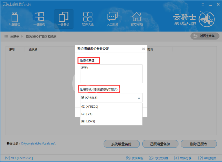The width and height of the screenshot is (222, 162).
Task: Click the 云骑士 knight logo
Action: point(207,19)
